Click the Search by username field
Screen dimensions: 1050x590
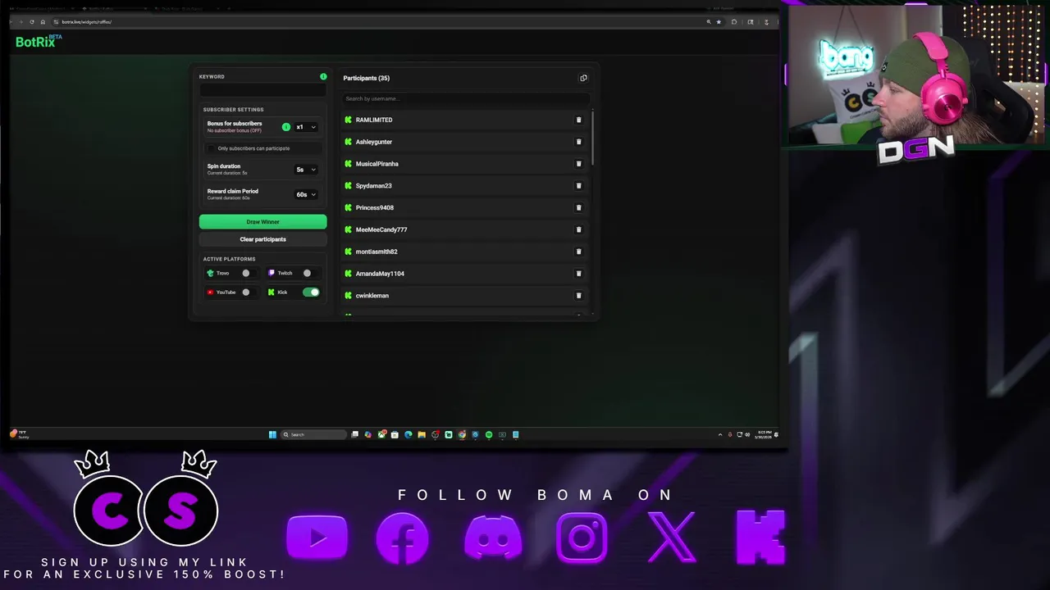(465, 98)
